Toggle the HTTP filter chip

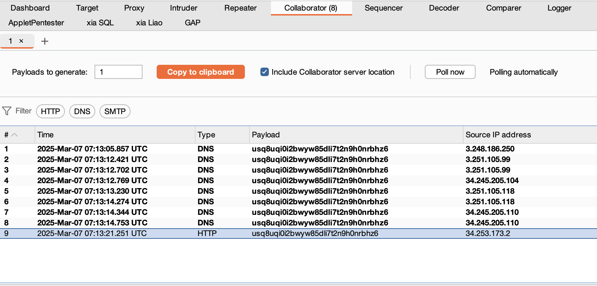pyautogui.click(x=50, y=111)
